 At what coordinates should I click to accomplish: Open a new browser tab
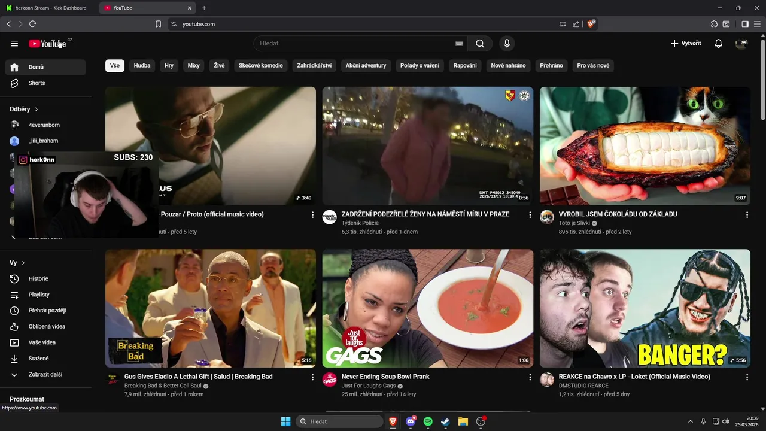[x=204, y=8]
